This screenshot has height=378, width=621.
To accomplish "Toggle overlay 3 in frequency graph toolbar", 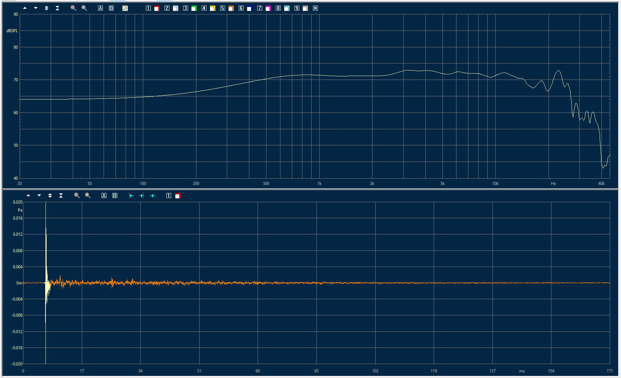I will [186, 8].
